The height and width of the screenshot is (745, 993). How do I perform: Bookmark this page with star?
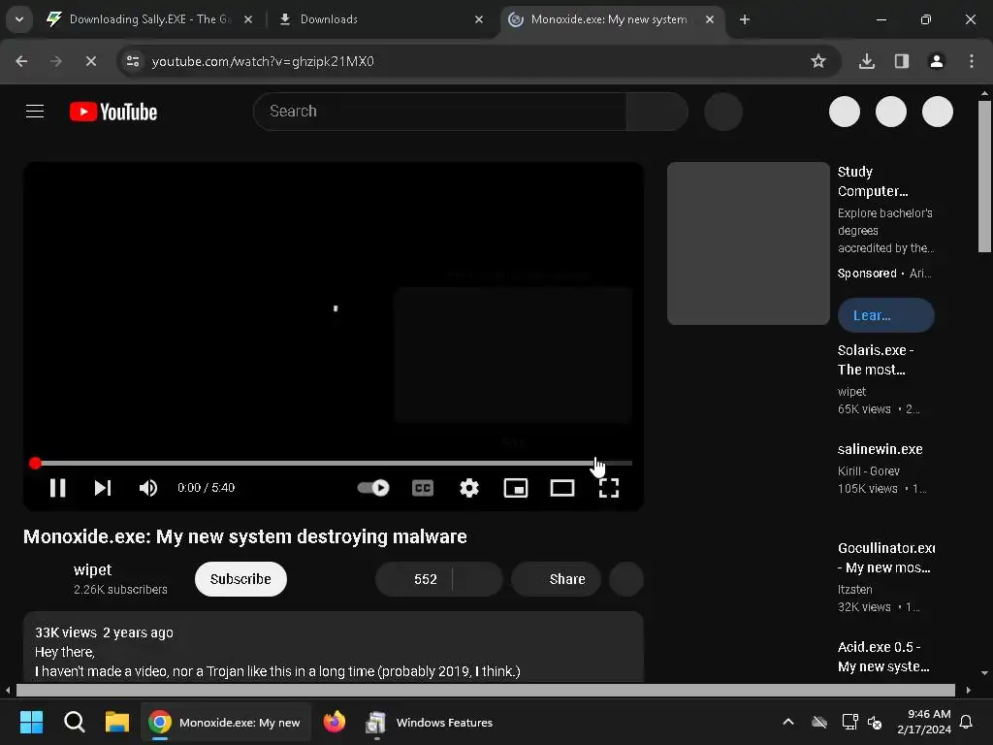click(x=818, y=61)
